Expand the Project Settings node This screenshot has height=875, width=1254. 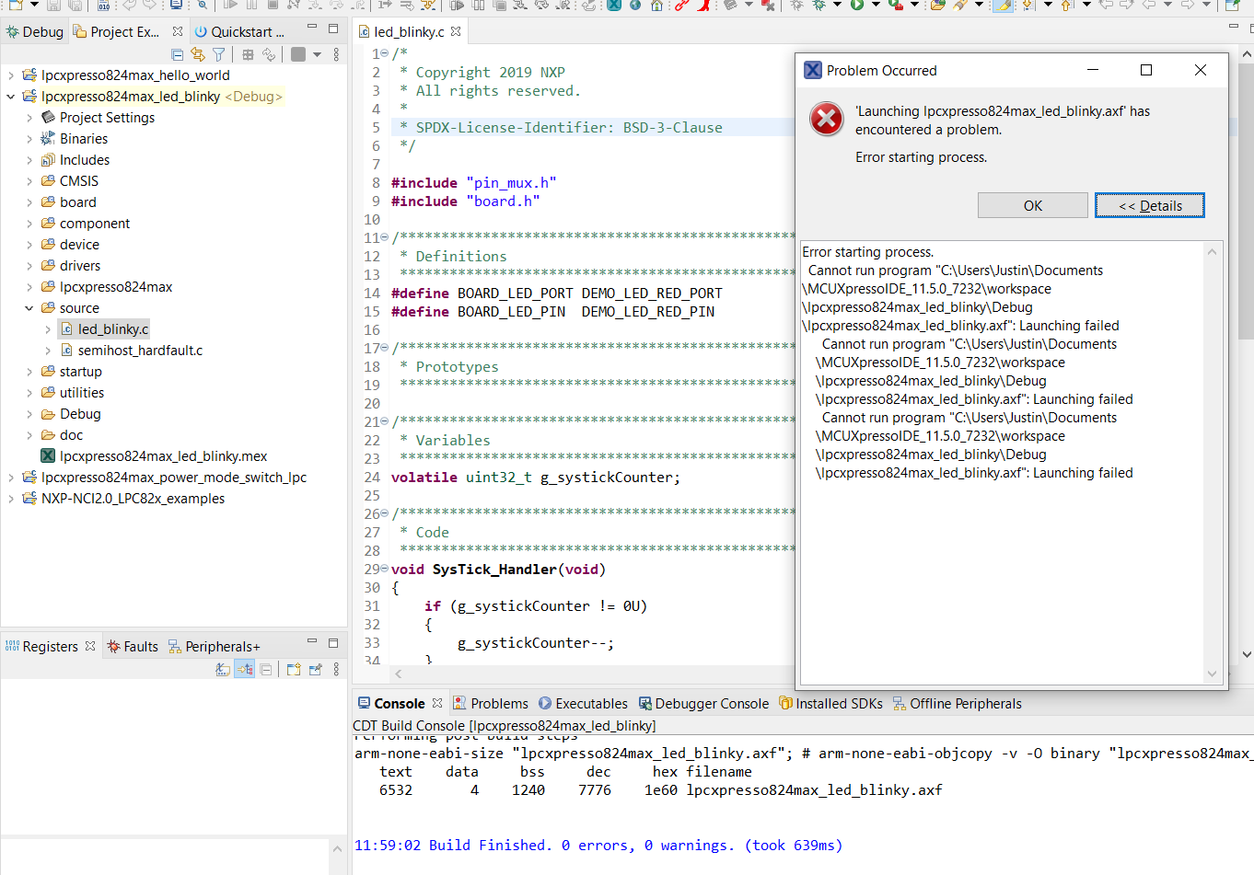click(x=29, y=118)
